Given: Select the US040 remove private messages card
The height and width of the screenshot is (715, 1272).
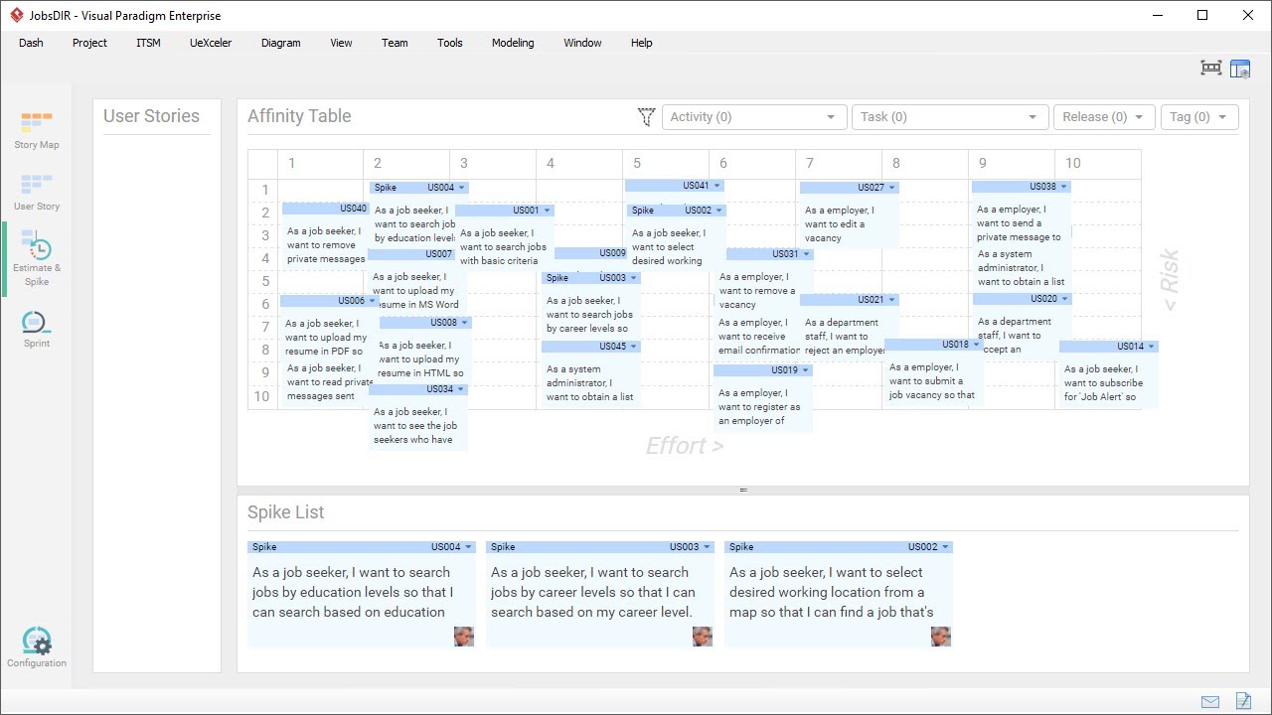Looking at the screenshot, I should (x=325, y=236).
